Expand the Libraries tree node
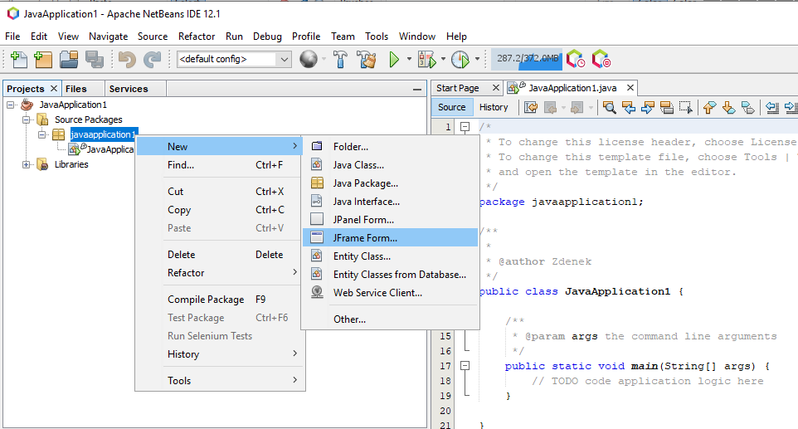 point(27,164)
